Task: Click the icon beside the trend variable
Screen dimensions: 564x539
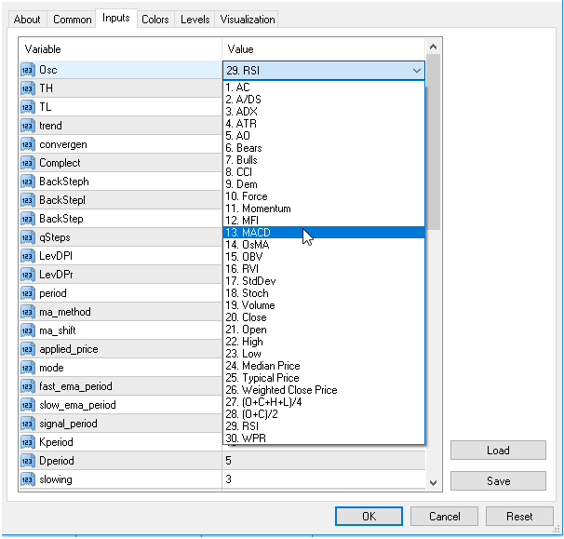Action: pos(27,126)
